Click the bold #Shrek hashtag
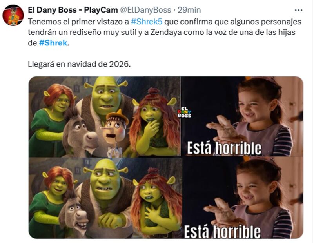Screen dimensions: 314x243 click(53, 43)
